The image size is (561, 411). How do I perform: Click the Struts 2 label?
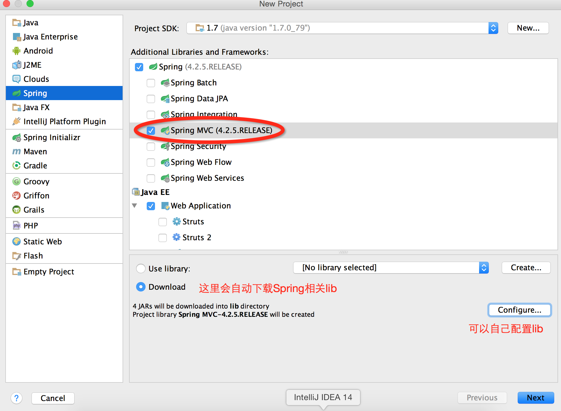[x=197, y=238]
